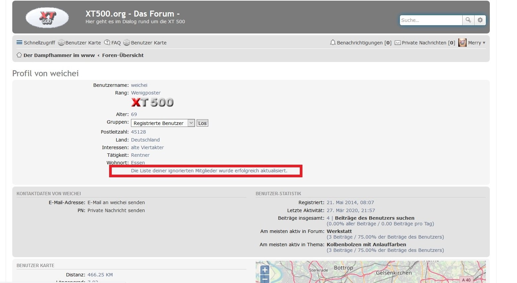
Task: Open Kolbenbolzen mit Anlauffarben topic
Action: click(366, 245)
